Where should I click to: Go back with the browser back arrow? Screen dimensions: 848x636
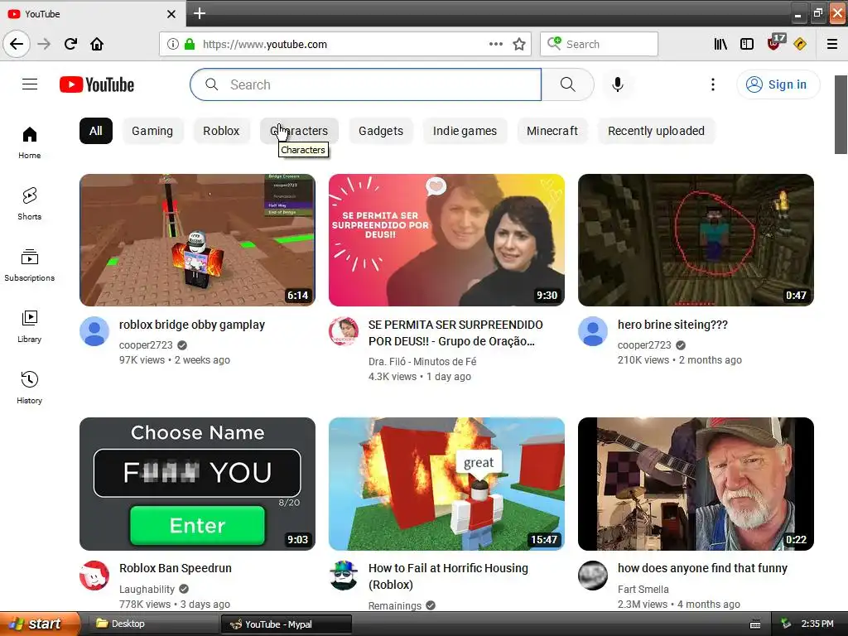coord(17,44)
